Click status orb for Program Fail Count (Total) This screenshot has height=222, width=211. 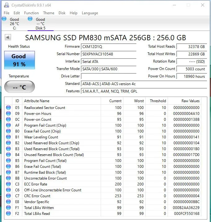(8, 160)
